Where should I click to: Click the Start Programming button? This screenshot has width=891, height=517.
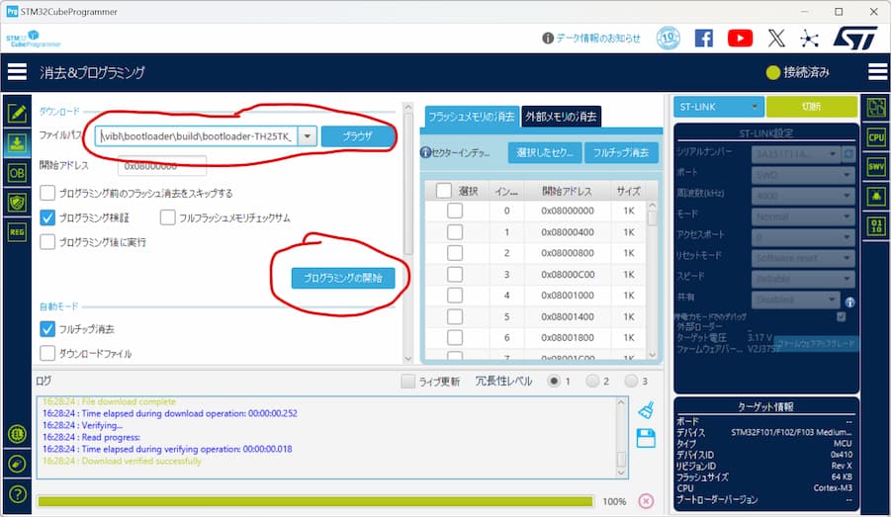342,278
